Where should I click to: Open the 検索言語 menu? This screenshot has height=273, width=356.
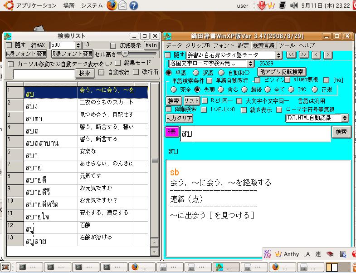pyautogui.click(x=263, y=45)
